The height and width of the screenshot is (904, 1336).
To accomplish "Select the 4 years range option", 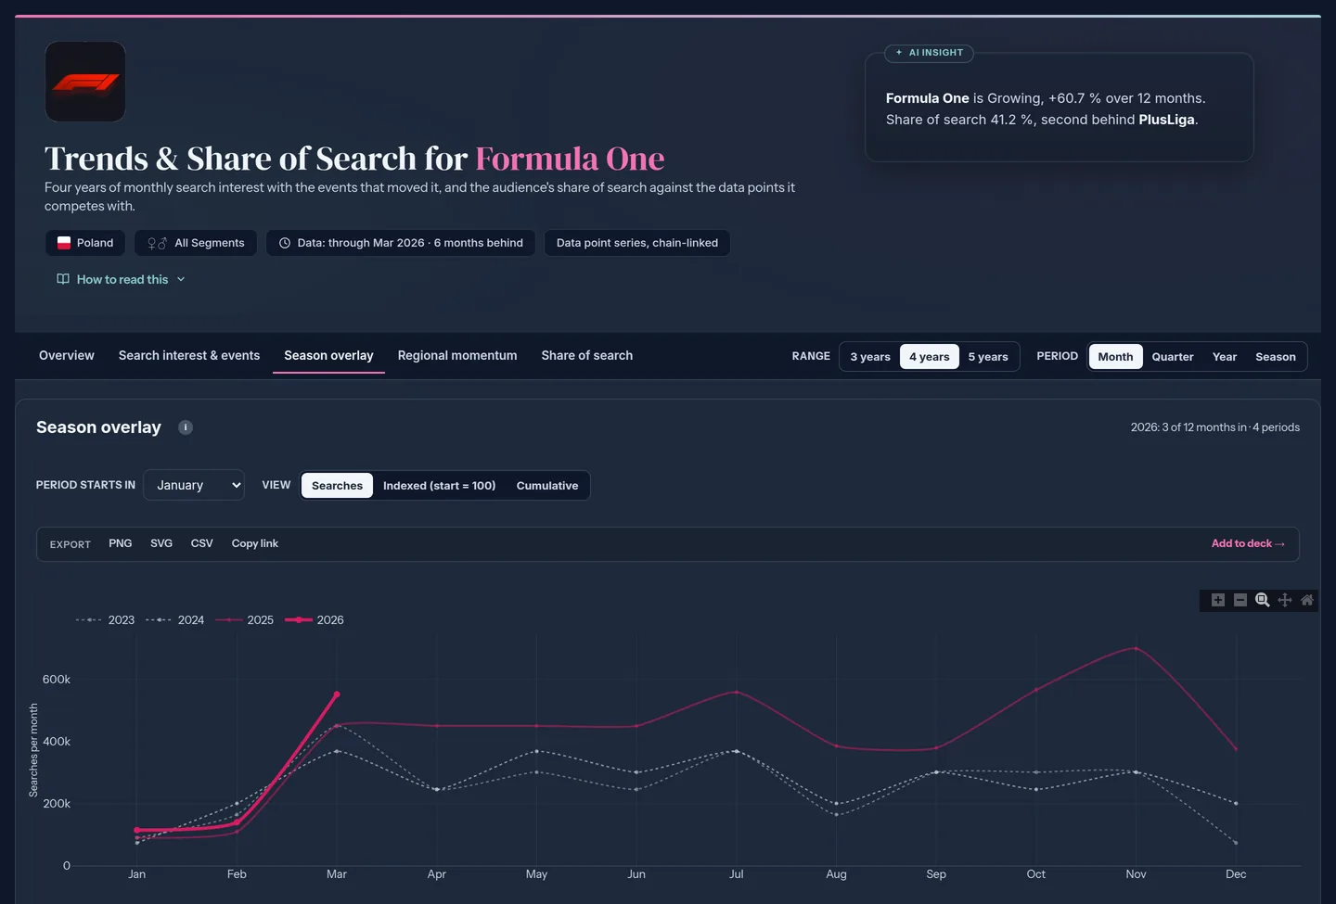I will tap(930, 357).
